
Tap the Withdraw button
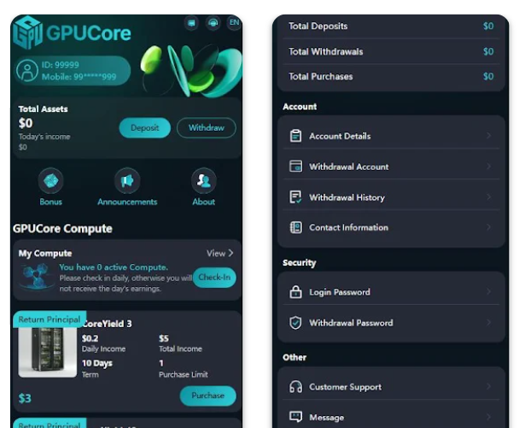click(207, 127)
